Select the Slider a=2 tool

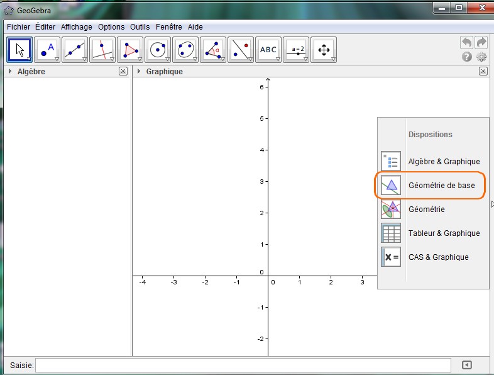pyautogui.click(x=297, y=50)
